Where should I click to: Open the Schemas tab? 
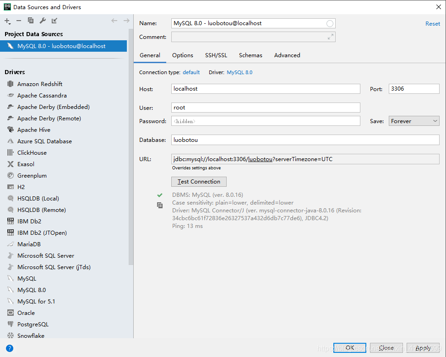(250, 55)
